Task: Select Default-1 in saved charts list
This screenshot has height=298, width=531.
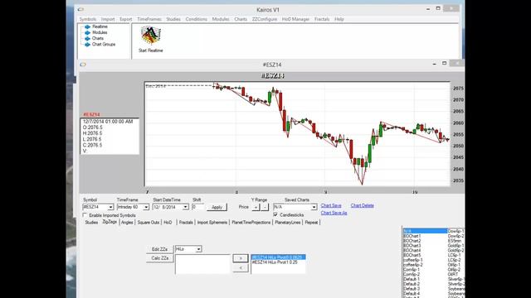Action: click(x=412, y=280)
